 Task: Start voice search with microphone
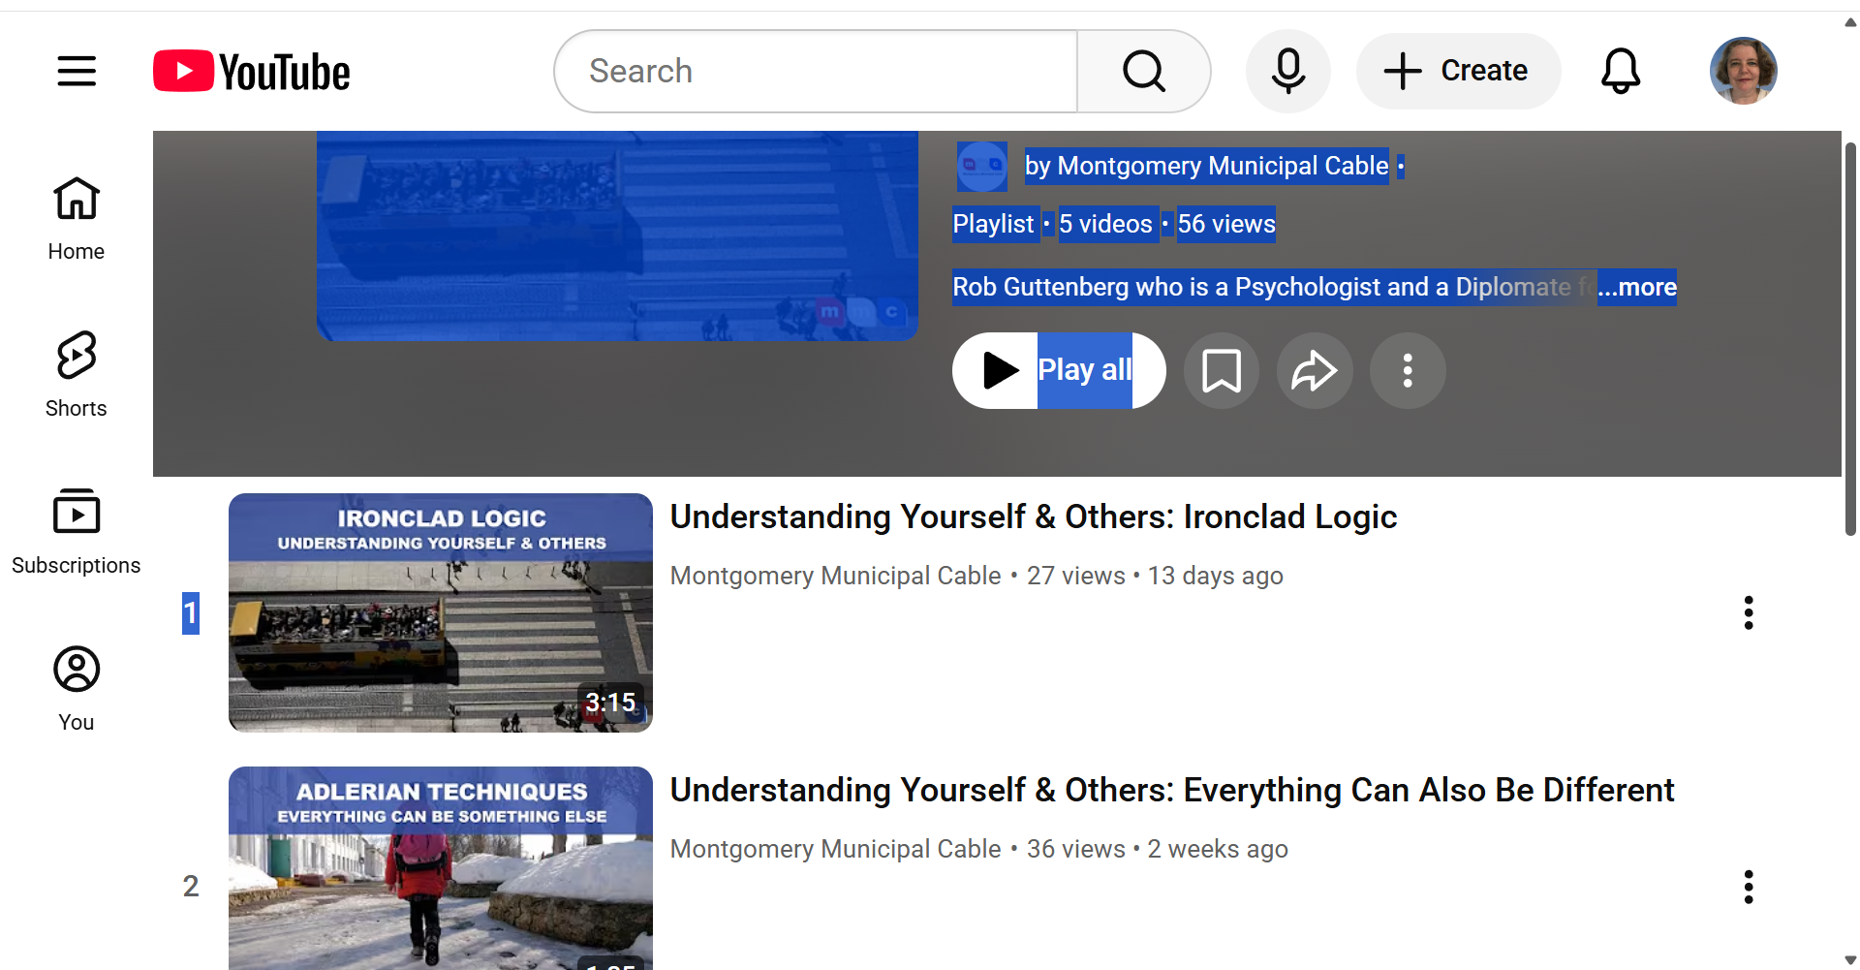[1288, 71]
